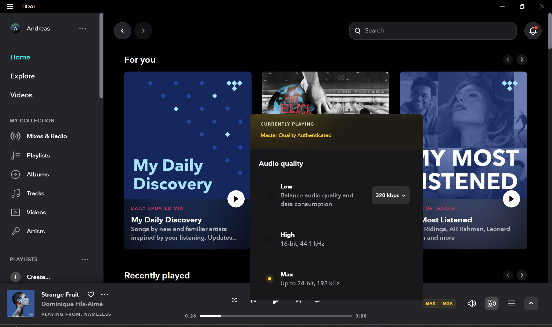Expand the now playing panel upward

(531, 303)
